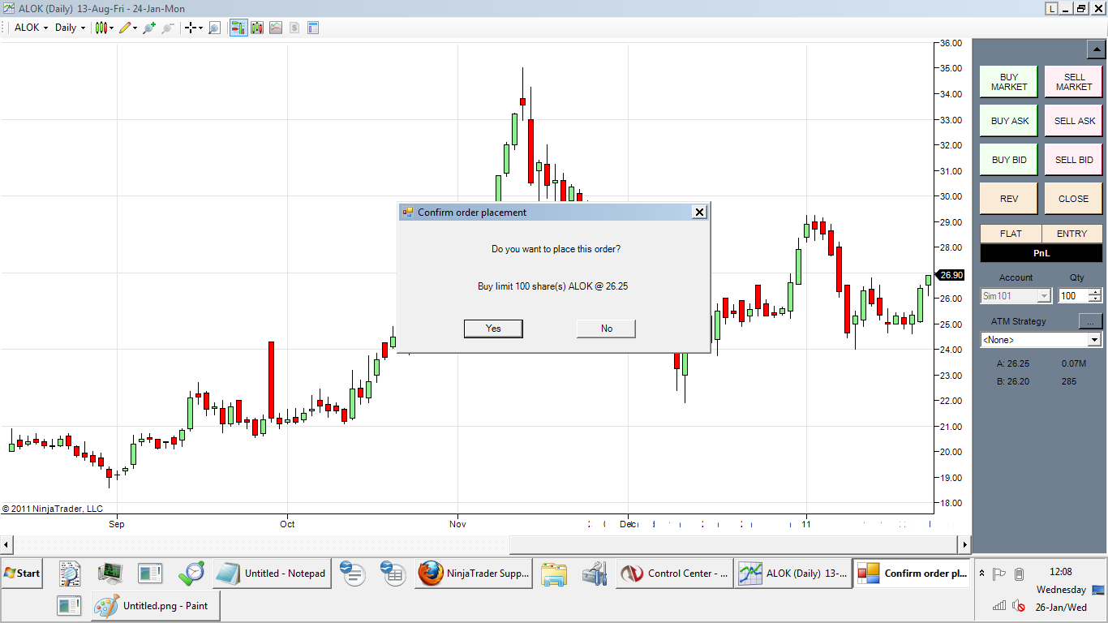1108x623 pixels.
Task: Show hidden system tray icons
Action: click(x=983, y=574)
